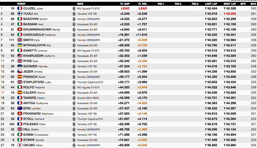Click best lap time 1'45.562

230,140
